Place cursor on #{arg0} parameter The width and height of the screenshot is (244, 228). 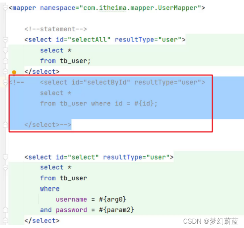[x=113, y=199]
